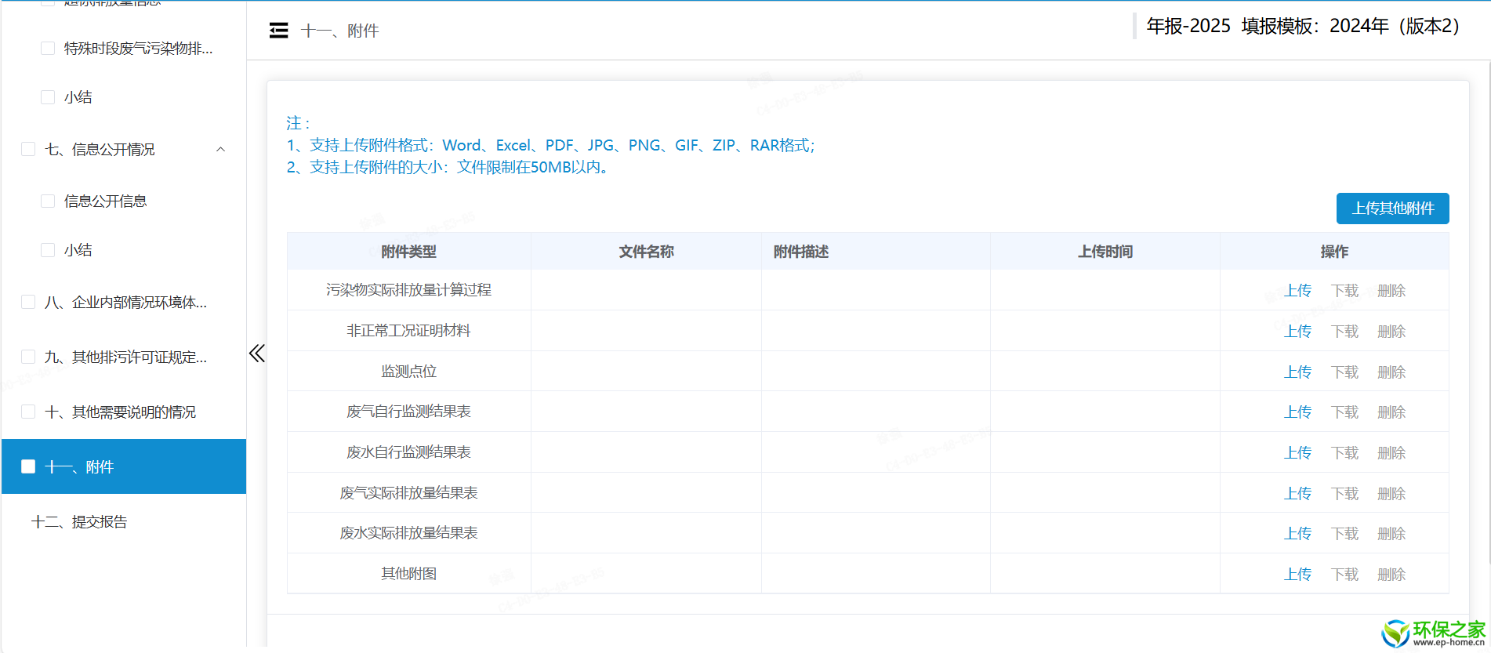Delete the 废气自行监测结果表 attachment
This screenshot has height=653, width=1491.
[x=1391, y=412]
